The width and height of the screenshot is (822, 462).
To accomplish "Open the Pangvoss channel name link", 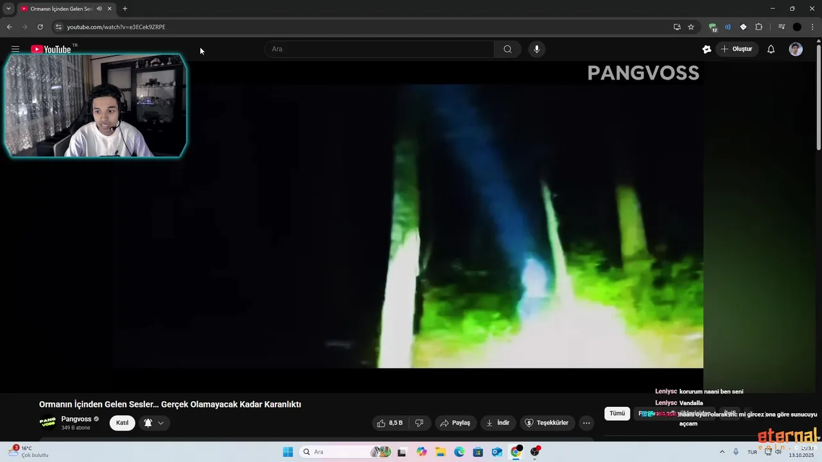I will coord(76,419).
